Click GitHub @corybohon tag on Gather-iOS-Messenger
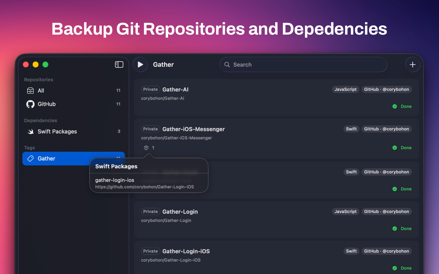The width and height of the screenshot is (439, 274). coord(387,129)
